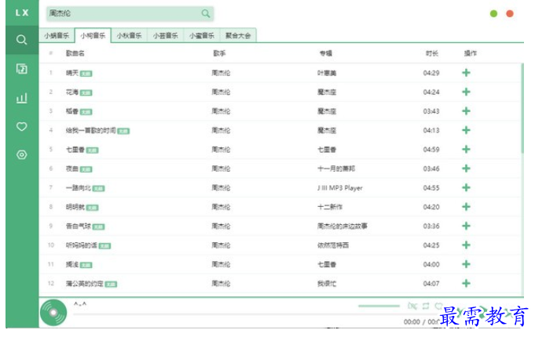Switch to the 小蜗音乐 tab
Image resolution: width=535 pixels, height=341 pixels.
pos(57,35)
